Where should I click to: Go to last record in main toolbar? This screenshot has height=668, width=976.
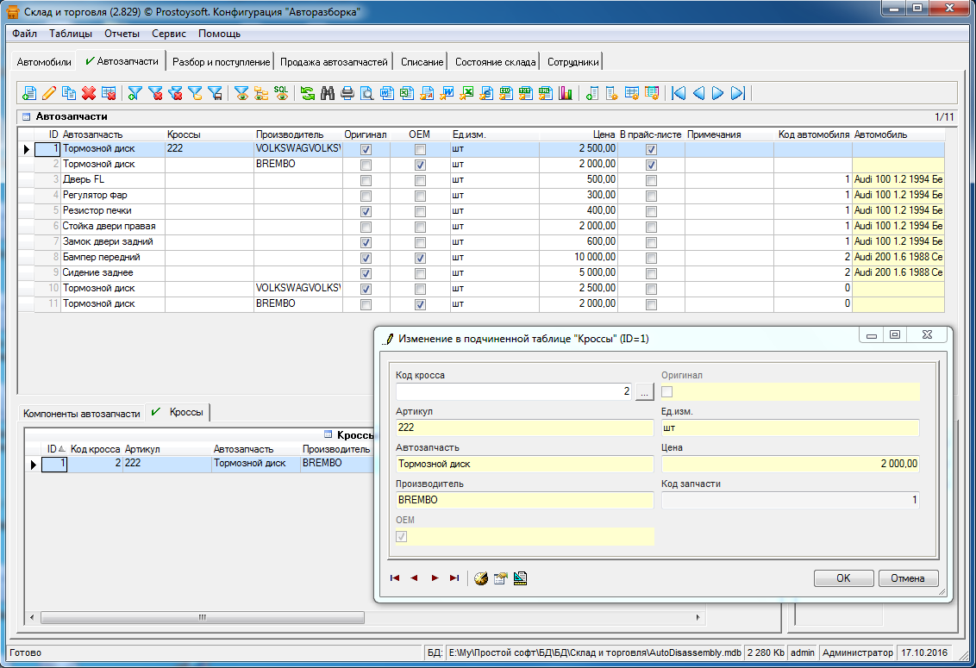point(737,93)
